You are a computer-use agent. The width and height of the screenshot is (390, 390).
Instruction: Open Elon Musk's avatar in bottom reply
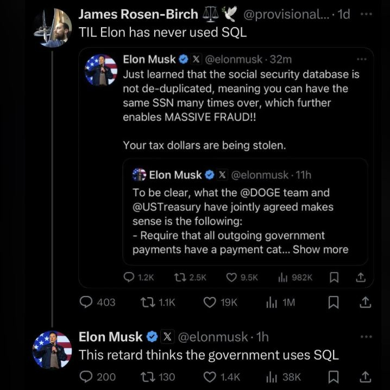click(53, 350)
